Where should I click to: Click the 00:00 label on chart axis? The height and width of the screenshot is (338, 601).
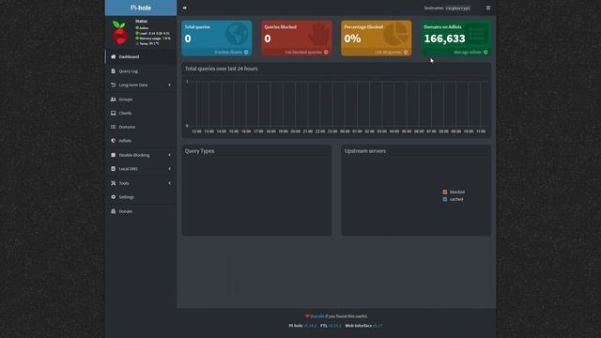click(345, 131)
